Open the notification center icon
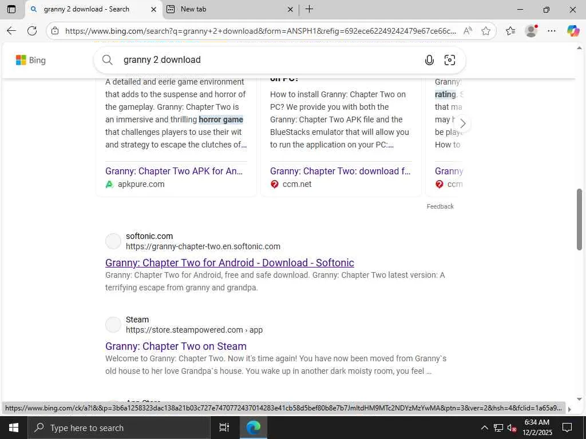Viewport: 586px width, 439px height. tap(567, 428)
